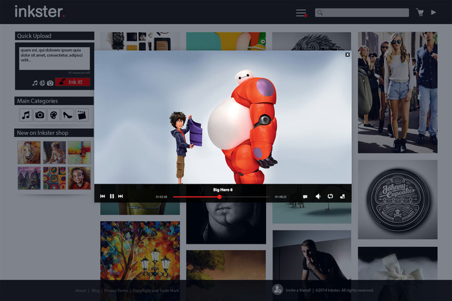Click the Invite a friend! link
Image resolution: width=452 pixels, height=301 pixels.
(298, 290)
